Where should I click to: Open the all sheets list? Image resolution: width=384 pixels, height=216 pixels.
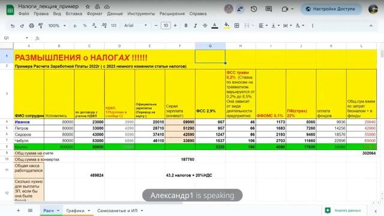point(30,211)
